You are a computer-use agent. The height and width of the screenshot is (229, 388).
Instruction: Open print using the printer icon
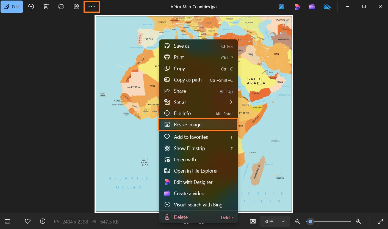click(61, 7)
